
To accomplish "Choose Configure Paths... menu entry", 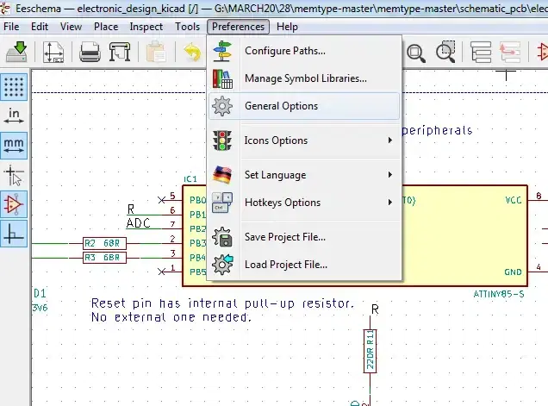I will click(x=304, y=51).
